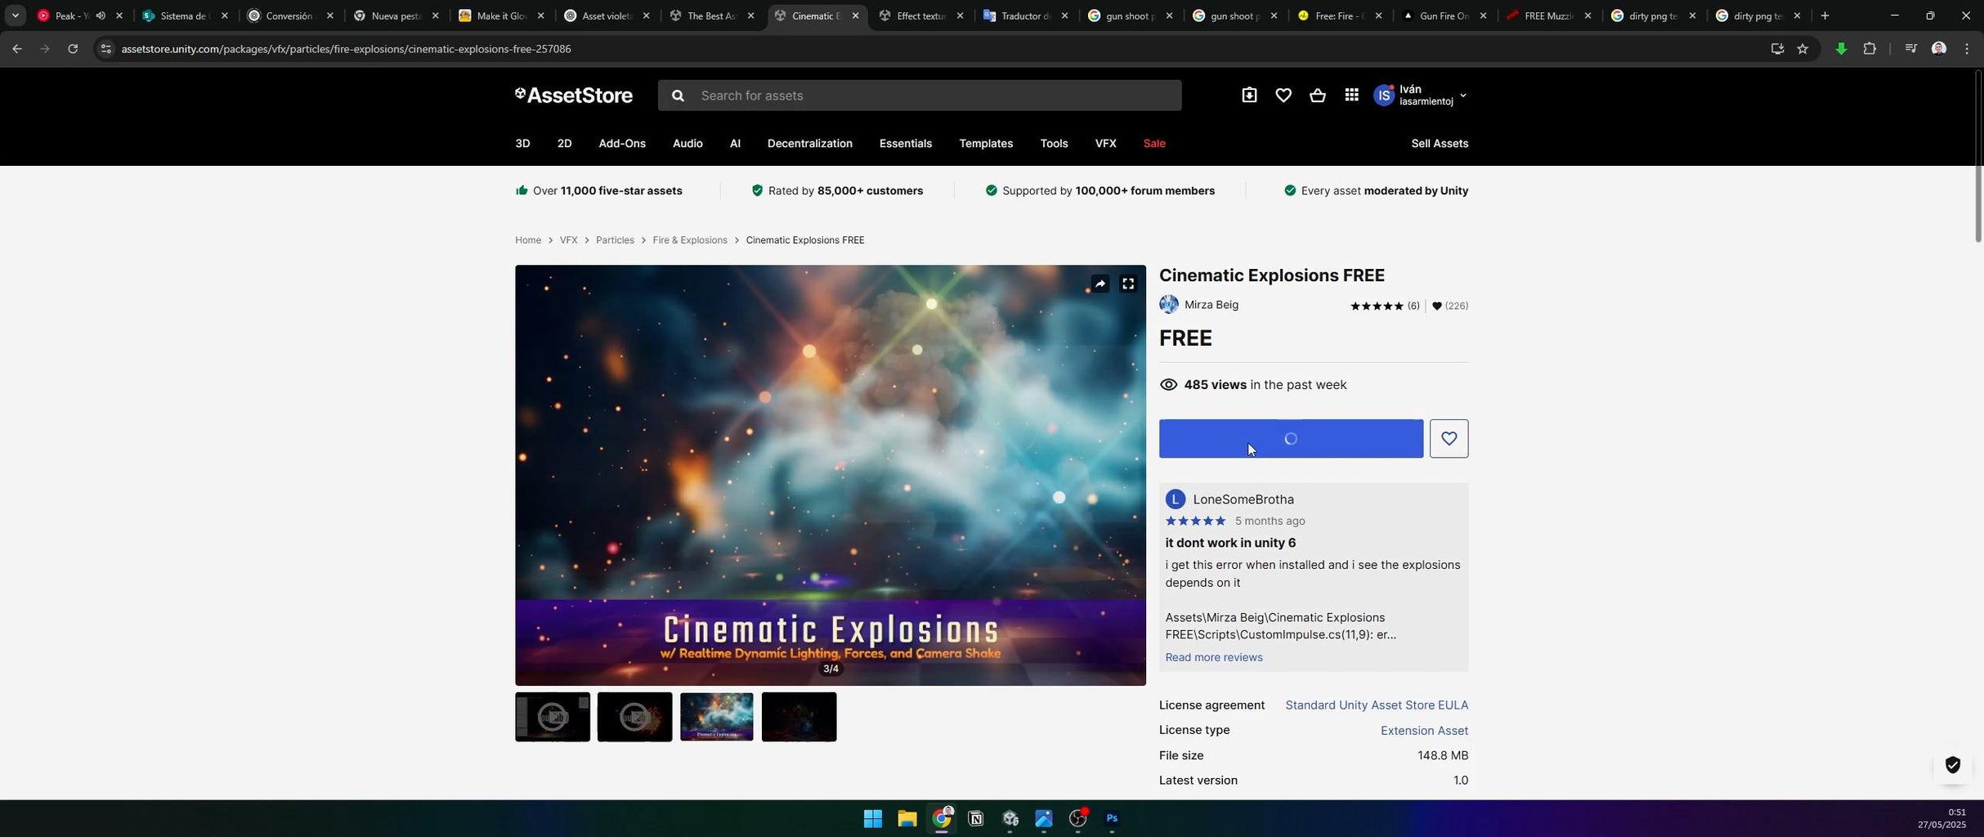Click Read more reviews link
The image size is (1984, 837).
tap(1213, 657)
